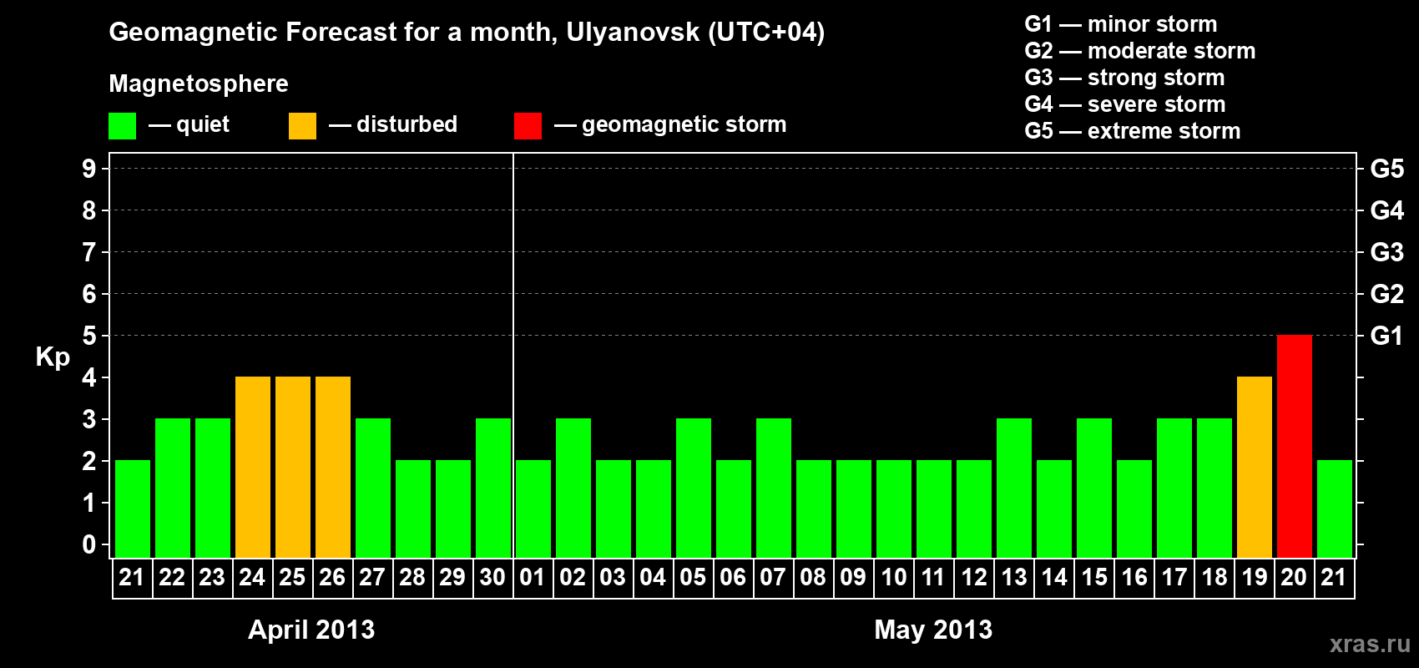Click the G4 — severe storm legend line
Image resolution: width=1419 pixels, height=668 pixels.
(x=1125, y=104)
